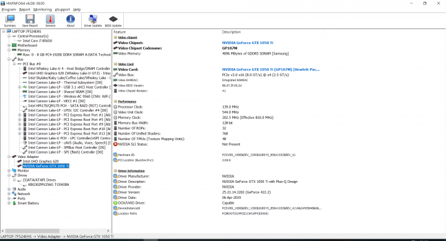This screenshot has width=446, height=241.
Task: Open the Report menu
Action: 24,9
